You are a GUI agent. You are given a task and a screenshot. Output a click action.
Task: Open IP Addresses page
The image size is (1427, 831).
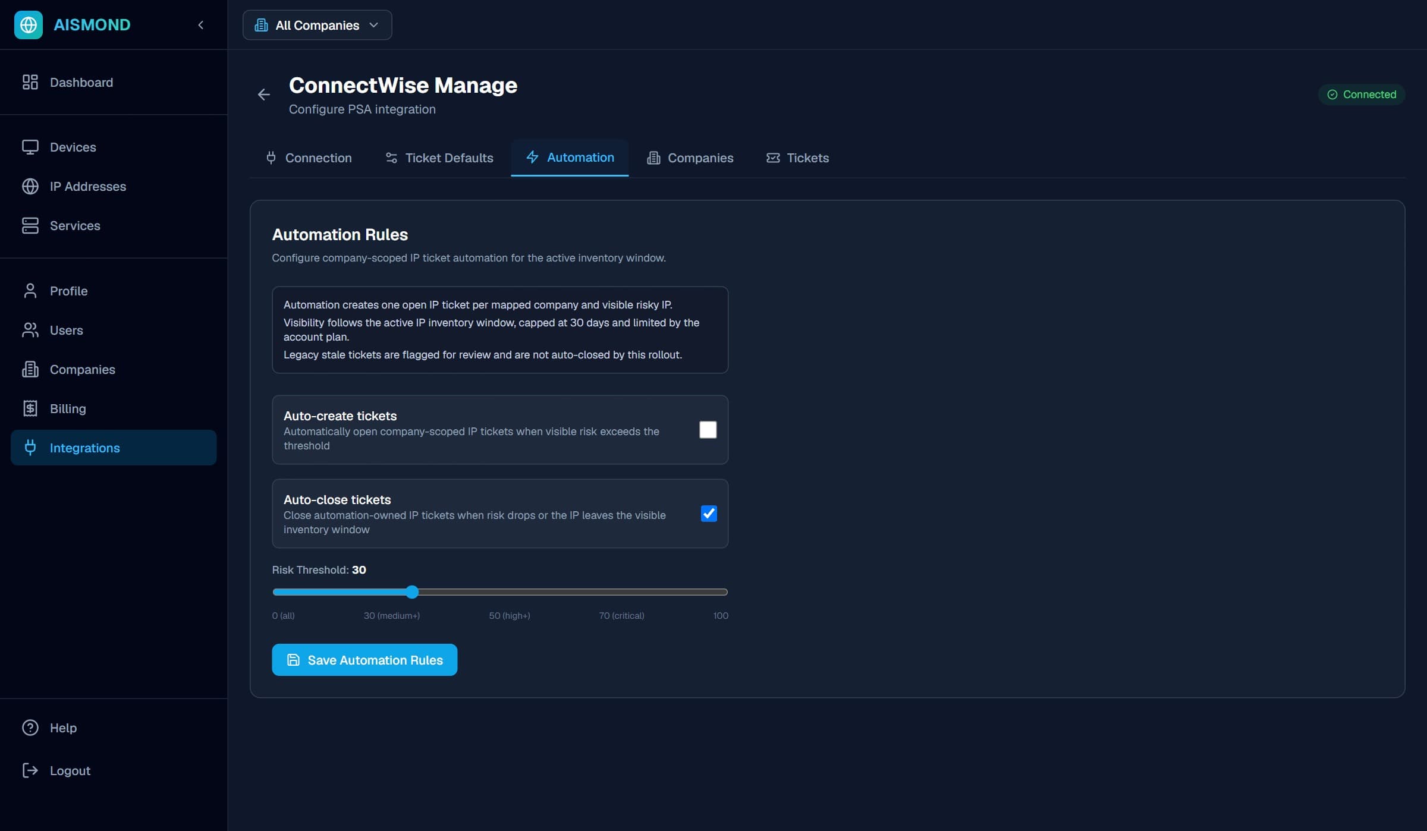click(x=114, y=186)
